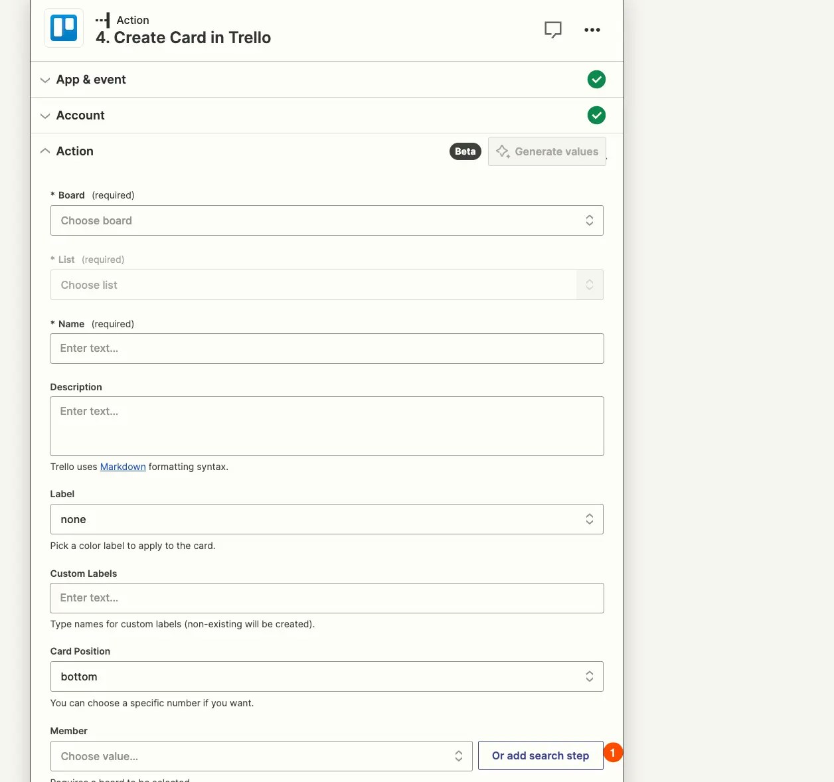Click the Generate values button
The image size is (834, 782).
[x=547, y=151]
